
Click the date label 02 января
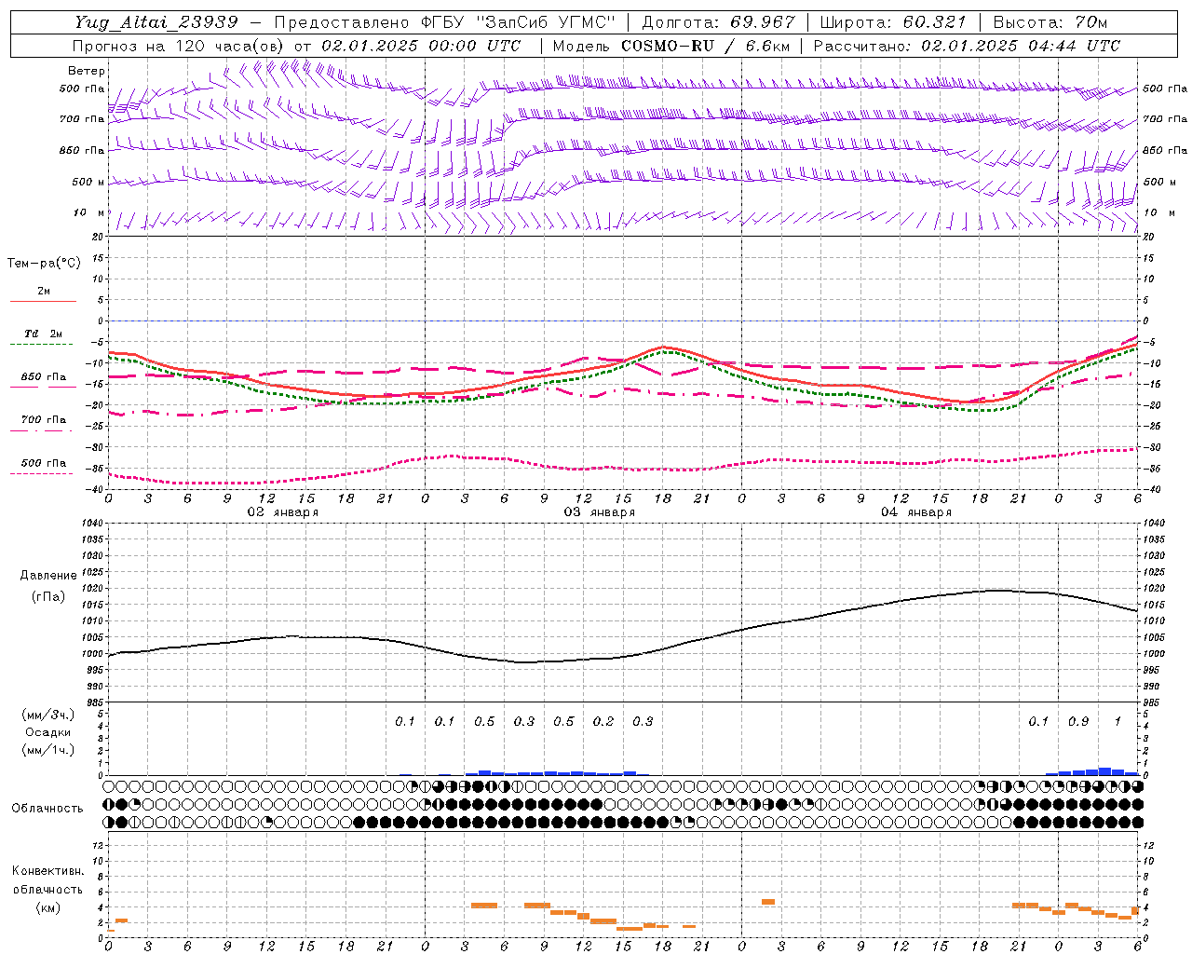tap(282, 512)
